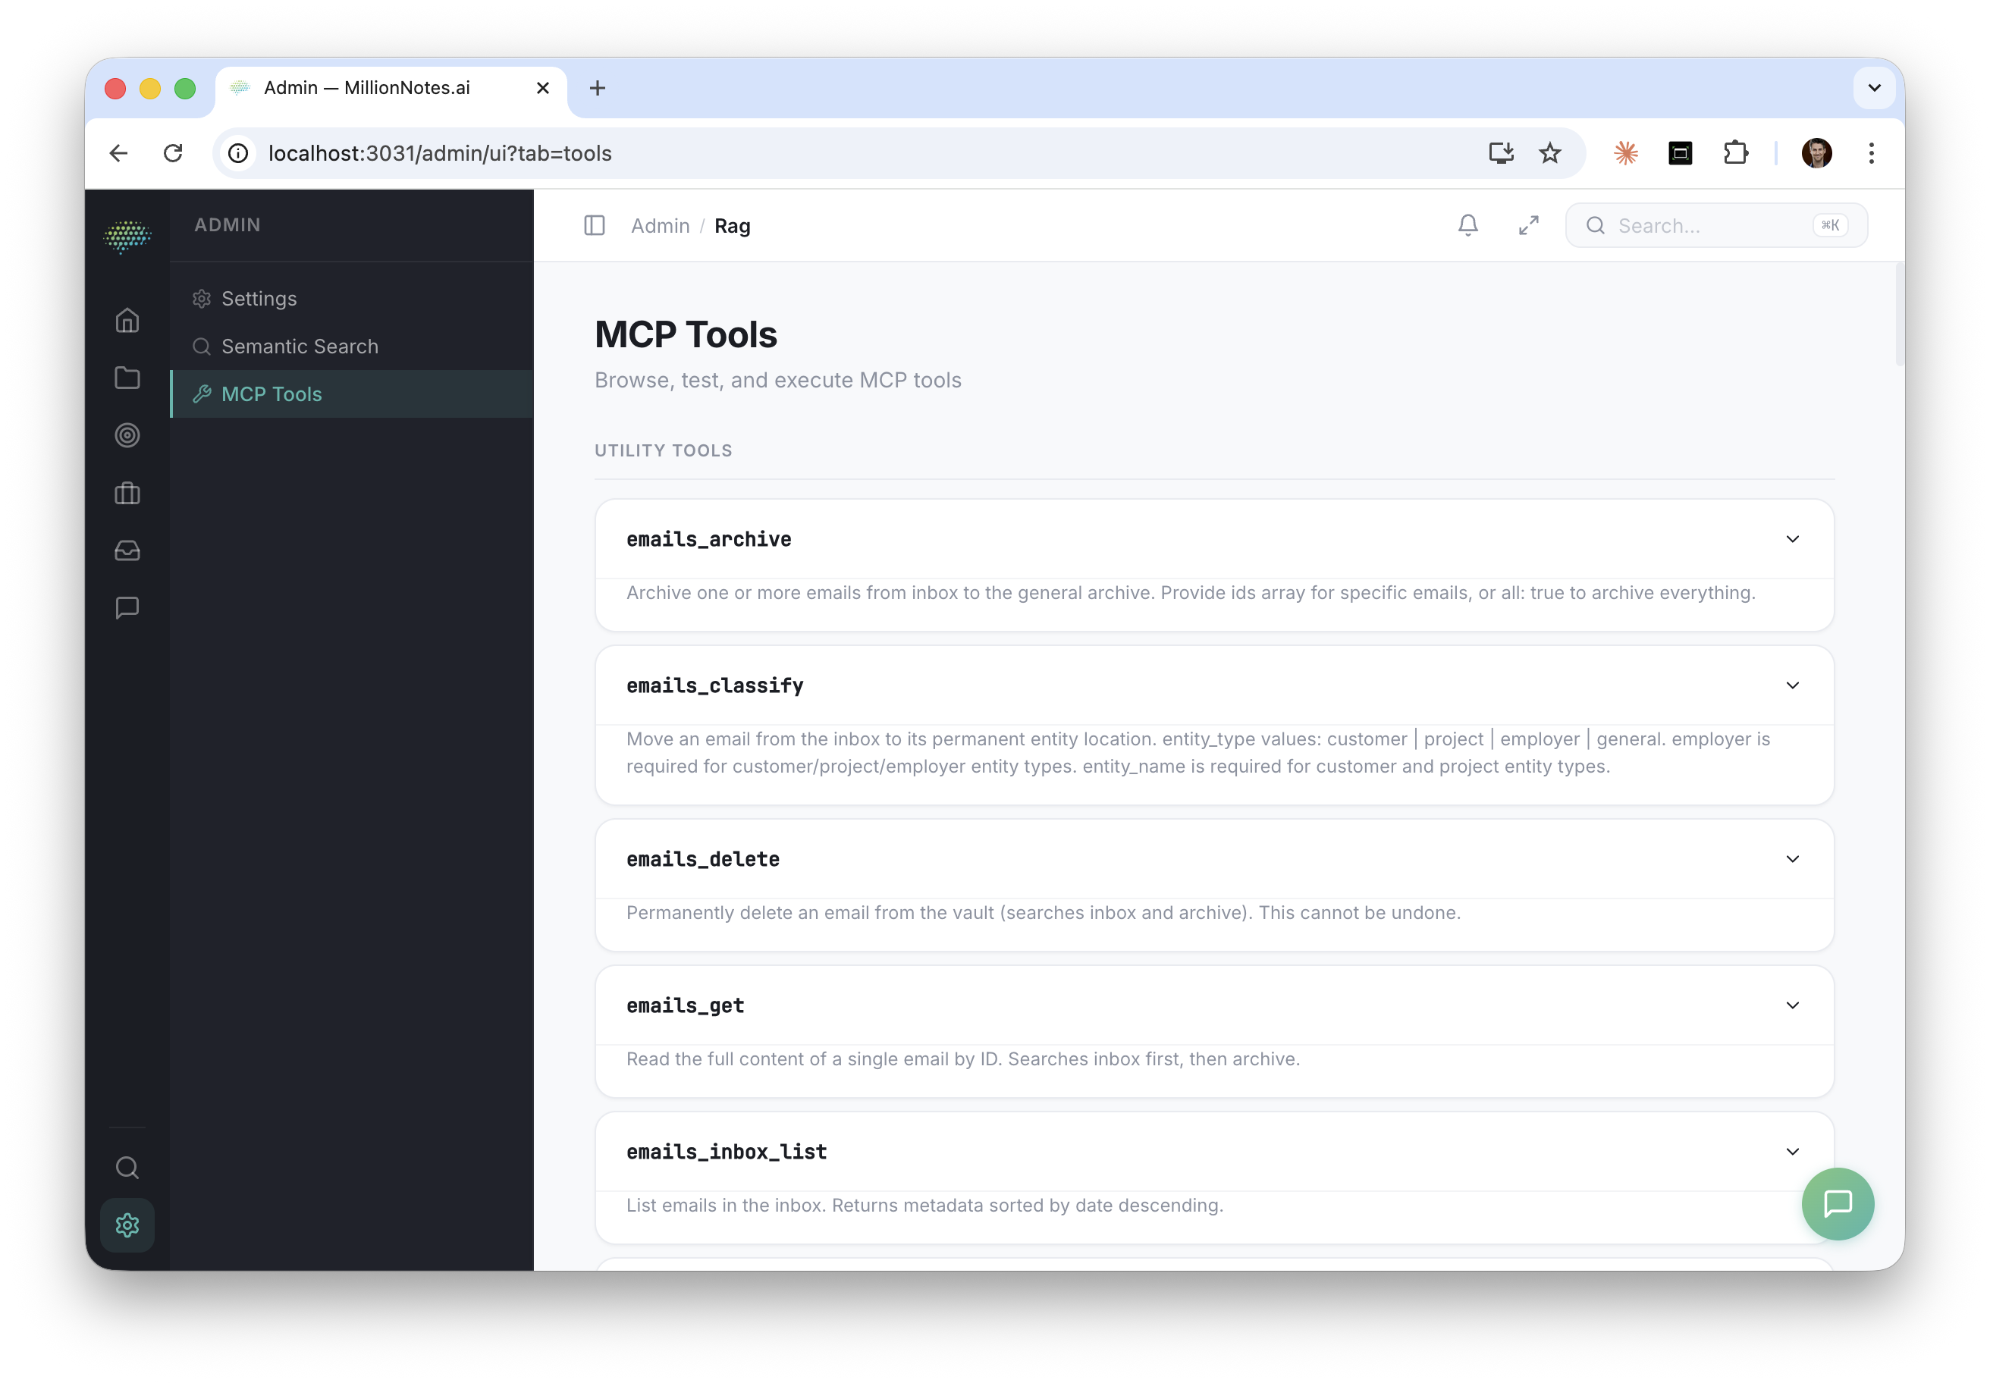Click the fullscreen expand icon near the search bar
The image size is (1990, 1383).
1528,225
